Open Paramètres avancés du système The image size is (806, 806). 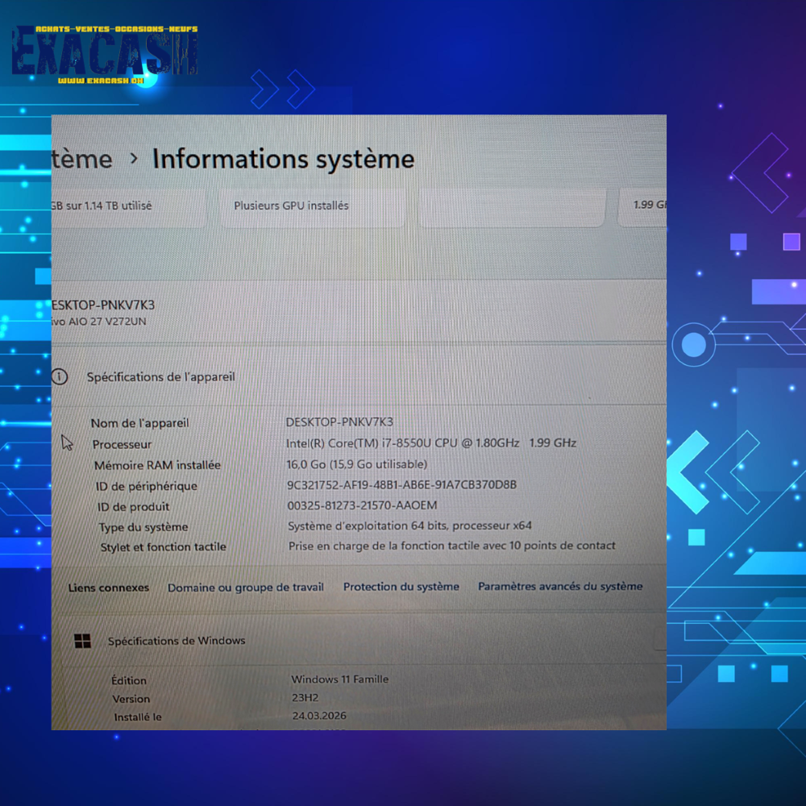pos(560,586)
